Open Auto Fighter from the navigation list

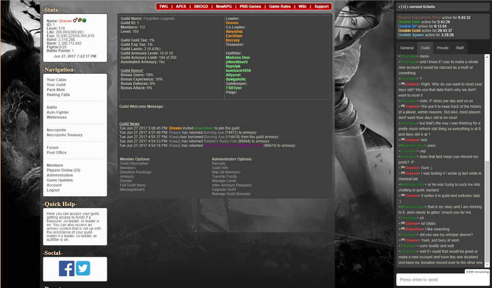click(x=58, y=112)
